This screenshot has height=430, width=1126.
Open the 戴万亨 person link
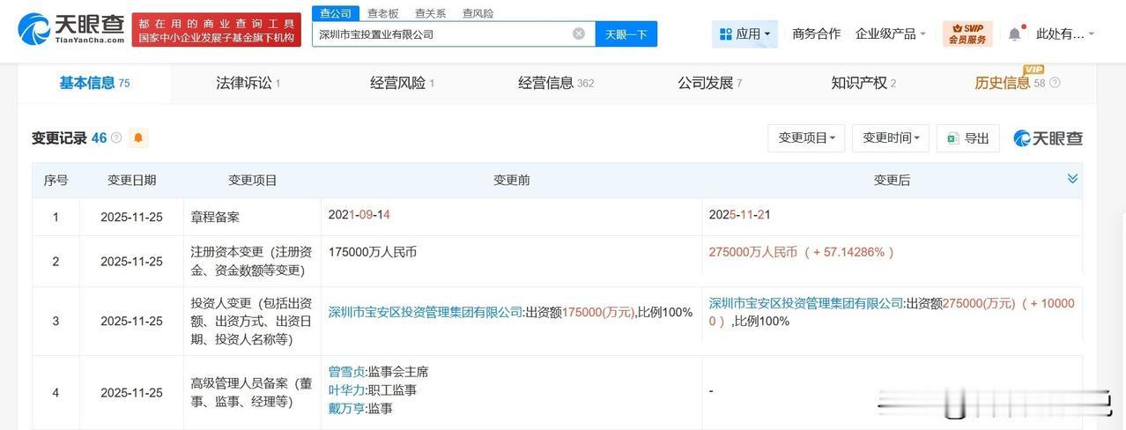tap(346, 409)
